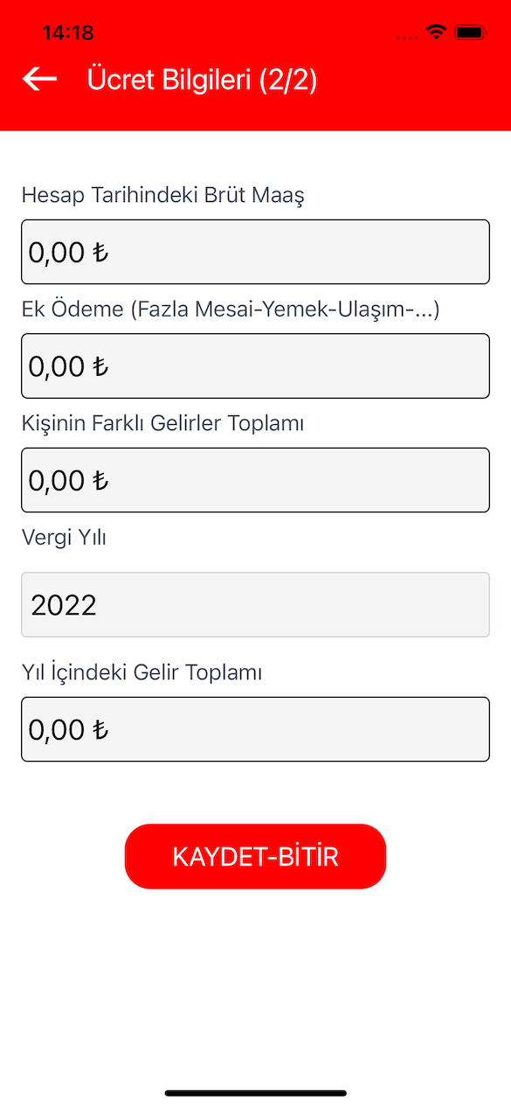Tap the Kişinin Farklı Gelirler Toplamı label

(x=162, y=423)
